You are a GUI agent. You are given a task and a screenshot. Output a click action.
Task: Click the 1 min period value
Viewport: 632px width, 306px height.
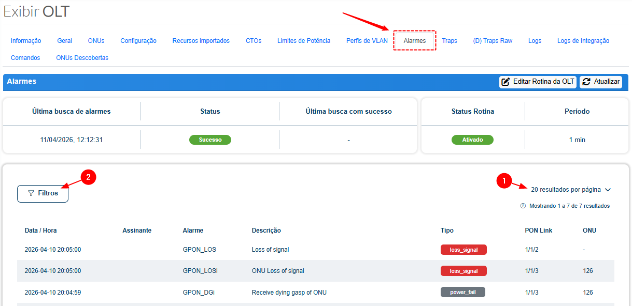point(577,140)
